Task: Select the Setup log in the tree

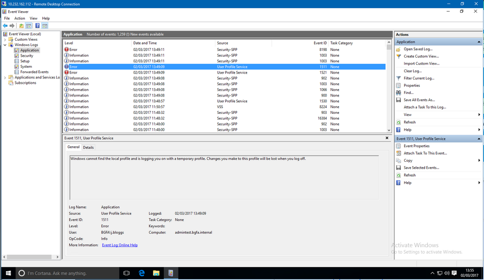Action: pos(25,61)
